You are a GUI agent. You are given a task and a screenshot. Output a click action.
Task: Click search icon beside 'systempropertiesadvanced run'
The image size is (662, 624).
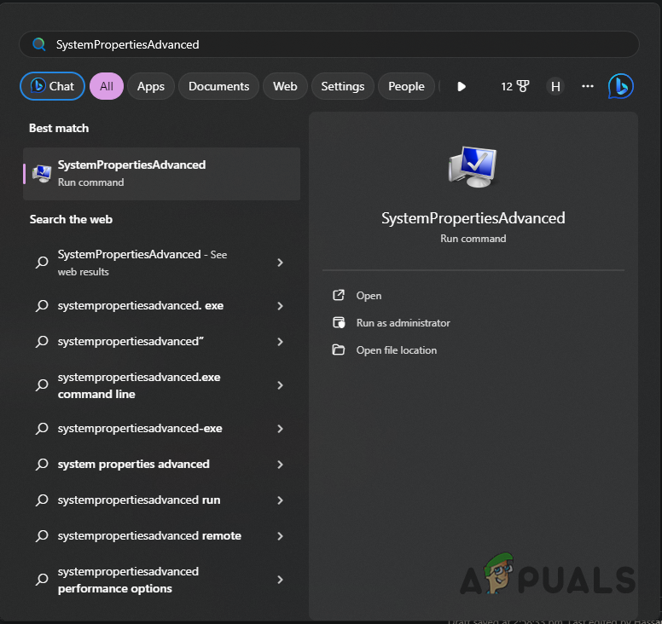tap(42, 500)
